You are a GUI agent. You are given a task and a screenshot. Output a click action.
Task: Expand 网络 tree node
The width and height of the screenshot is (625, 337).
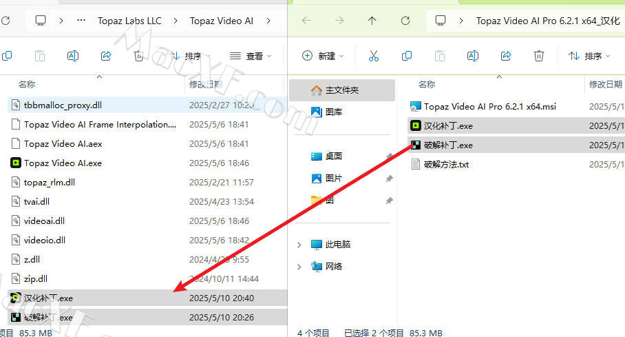[299, 266]
